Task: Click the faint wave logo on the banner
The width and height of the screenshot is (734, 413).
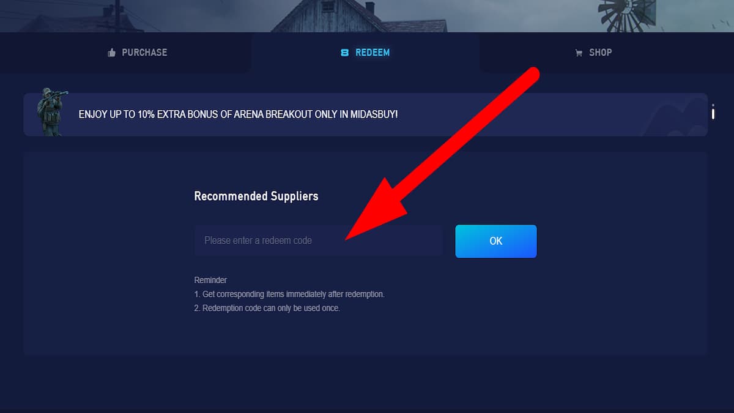Action: click(x=673, y=116)
